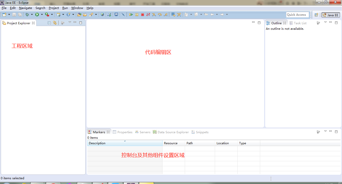Start debugging with the bug icon
The height and width of the screenshot is (184, 342).
27,14
